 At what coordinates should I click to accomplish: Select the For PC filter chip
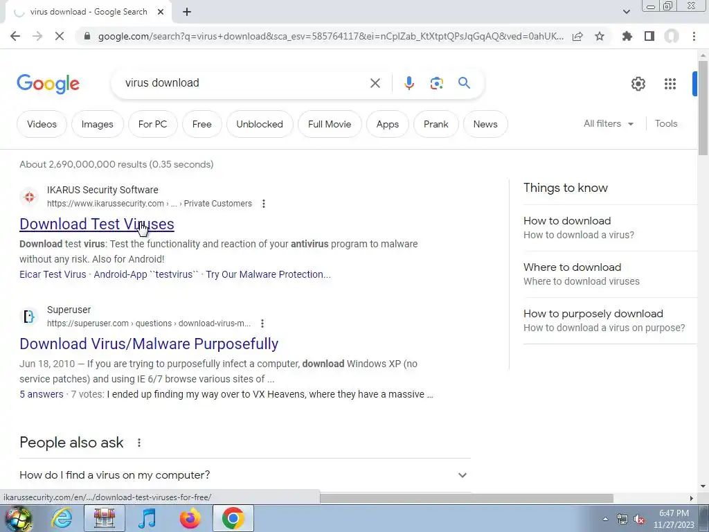[152, 124]
